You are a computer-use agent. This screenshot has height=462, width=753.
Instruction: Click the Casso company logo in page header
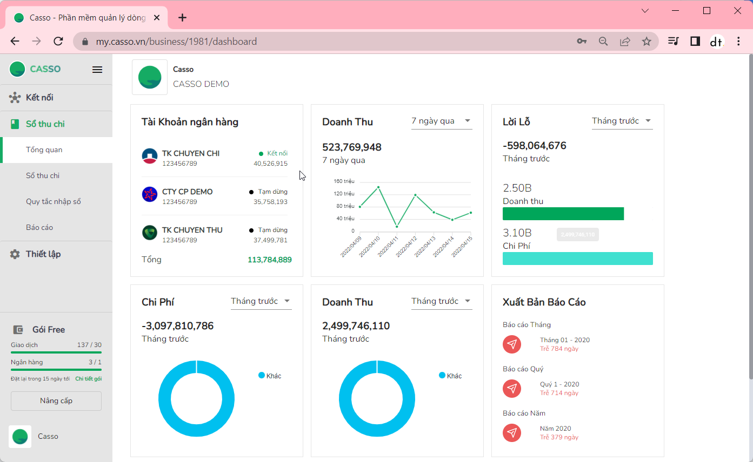point(150,77)
